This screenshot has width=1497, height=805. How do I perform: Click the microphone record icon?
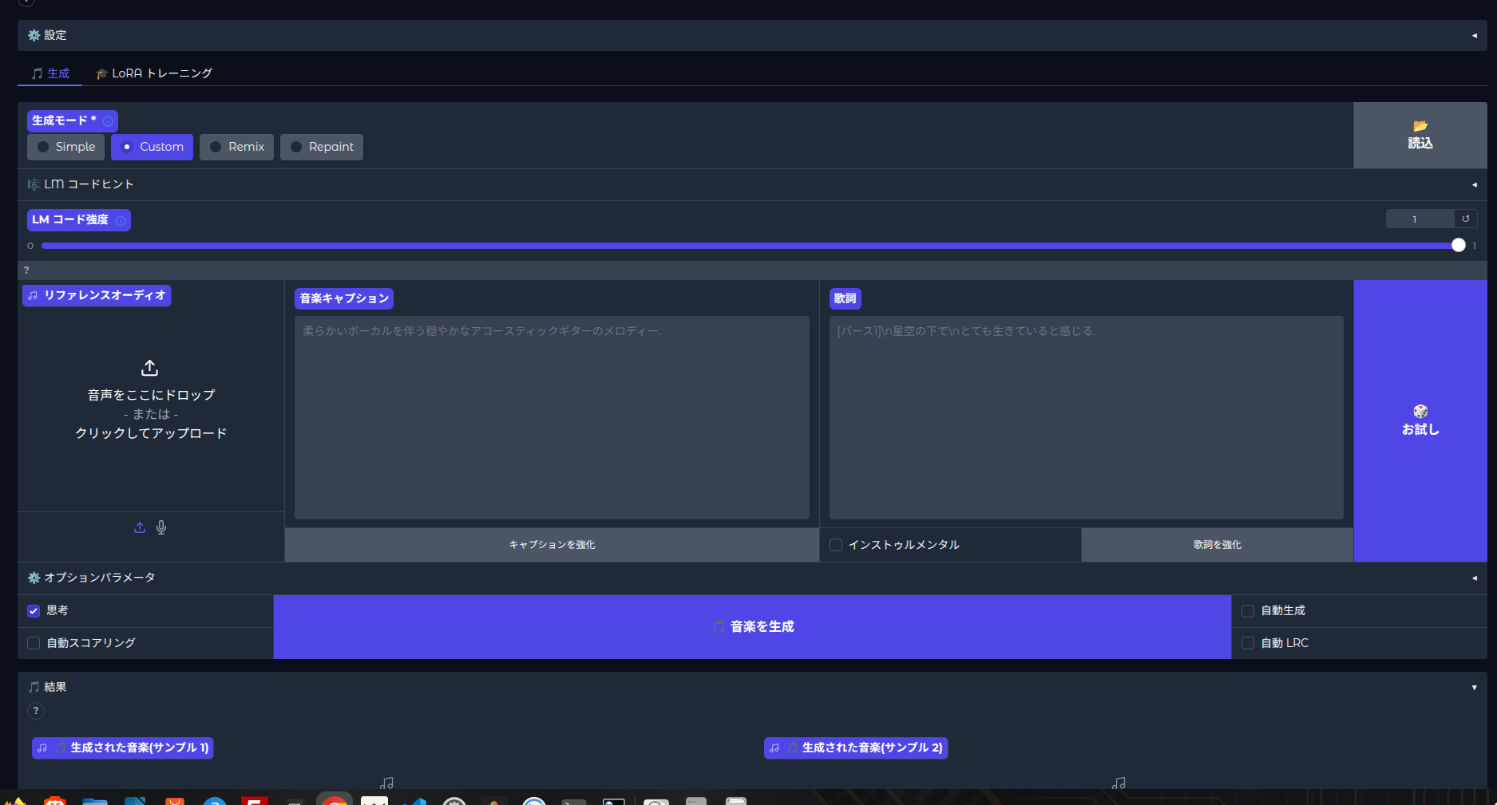point(161,527)
